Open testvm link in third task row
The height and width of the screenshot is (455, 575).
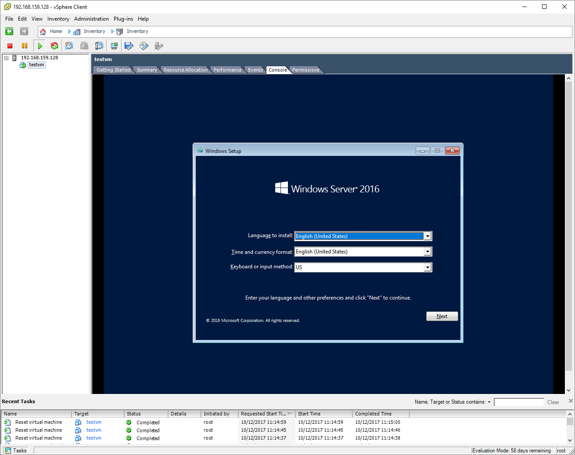click(x=94, y=438)
